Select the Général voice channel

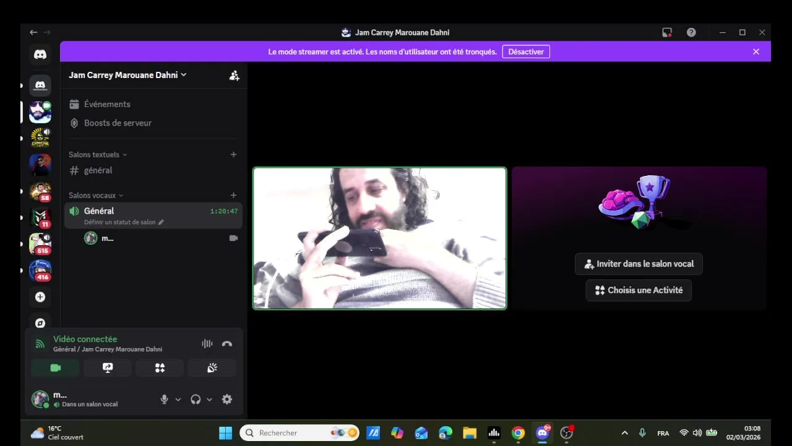153,216
